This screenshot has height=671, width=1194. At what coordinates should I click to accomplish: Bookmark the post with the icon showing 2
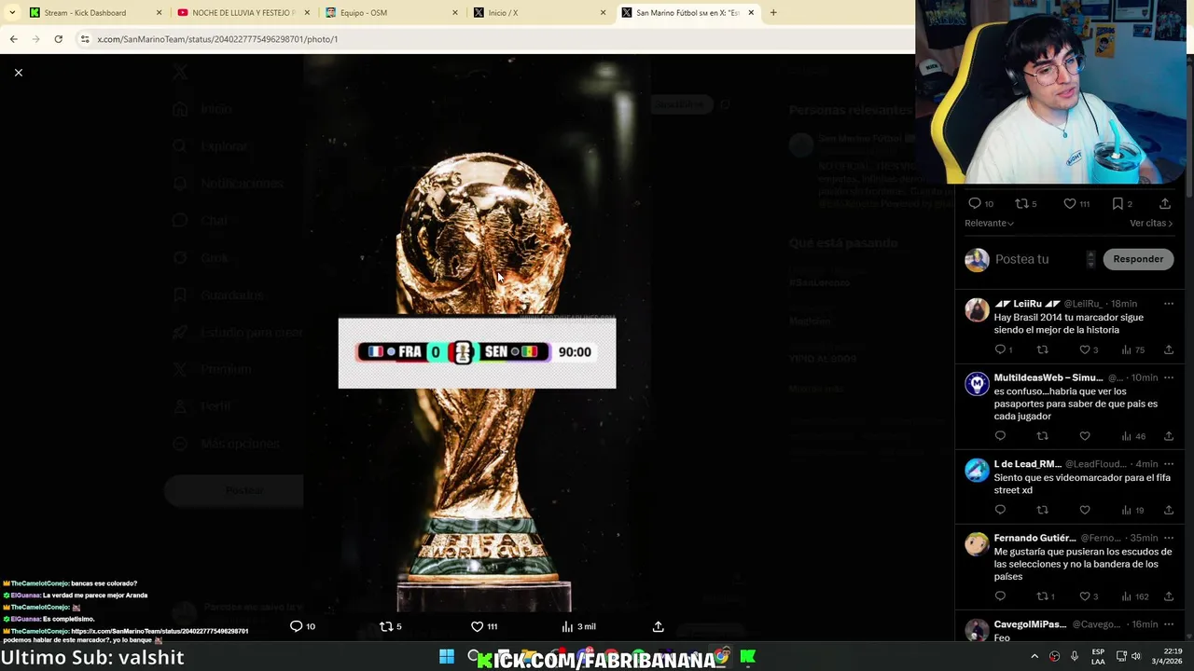1118,203
